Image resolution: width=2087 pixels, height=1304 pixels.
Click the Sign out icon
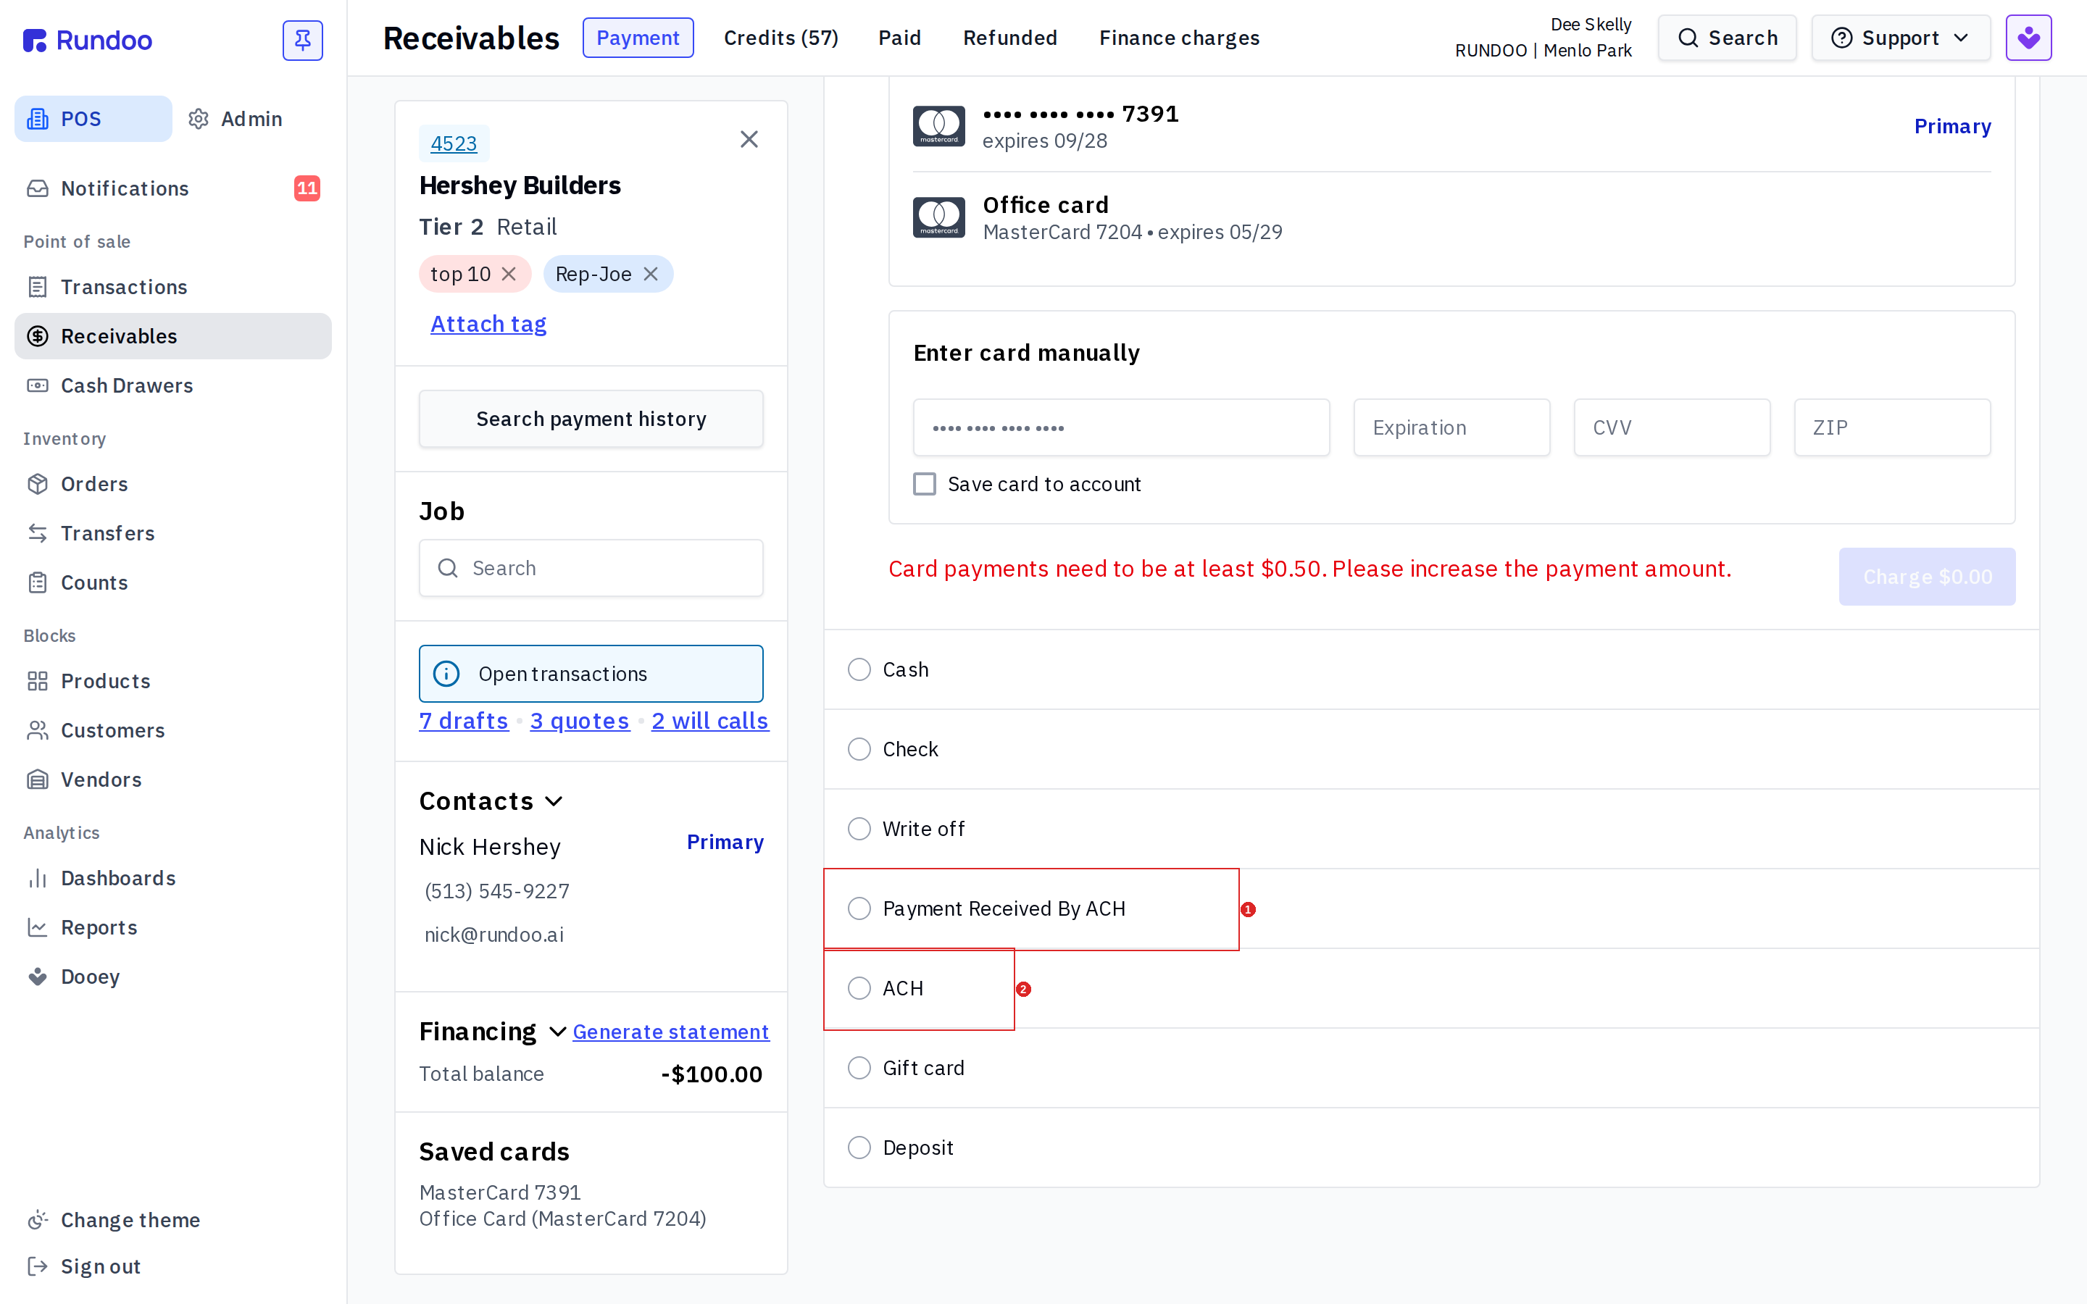pyautogui.click(x=37, y=1266)
